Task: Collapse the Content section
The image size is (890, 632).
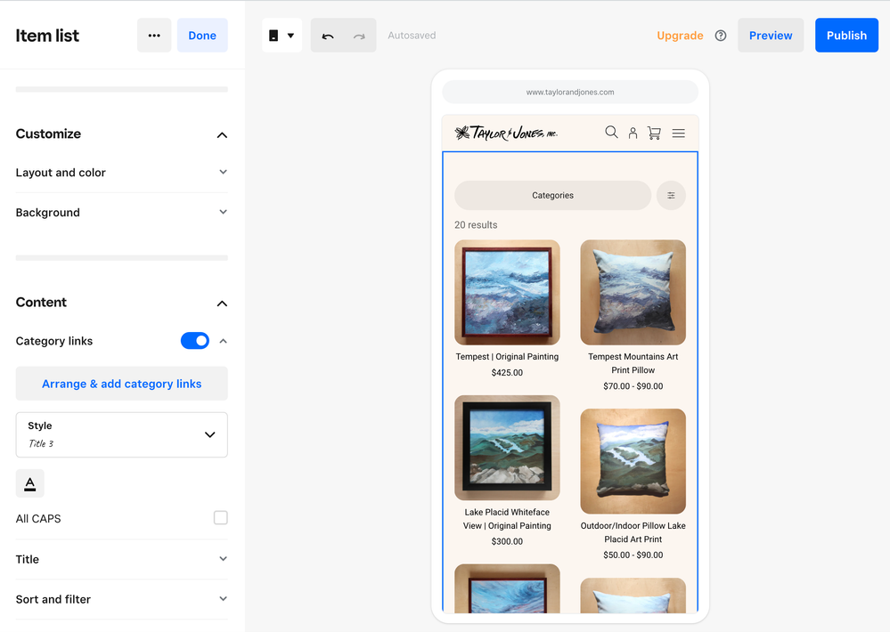Action: point(222,303)
